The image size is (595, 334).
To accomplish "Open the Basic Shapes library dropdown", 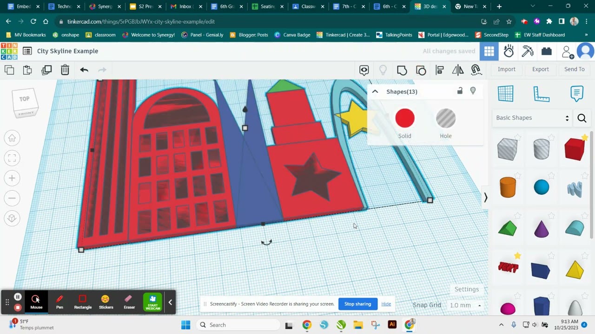I will (532, 118).
